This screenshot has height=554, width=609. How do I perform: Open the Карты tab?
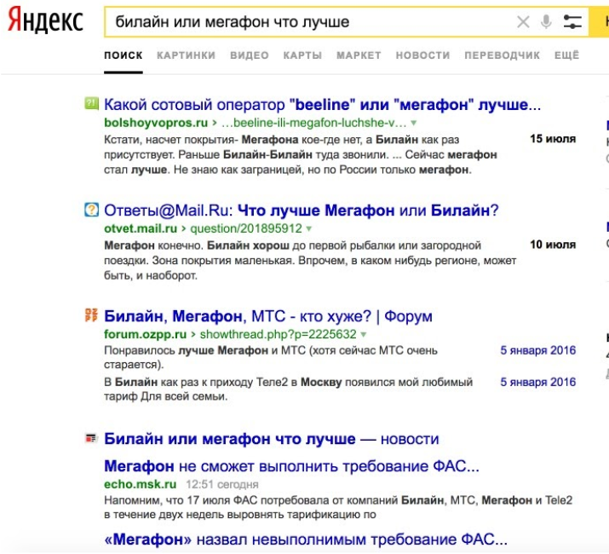[x=303, y=55]
